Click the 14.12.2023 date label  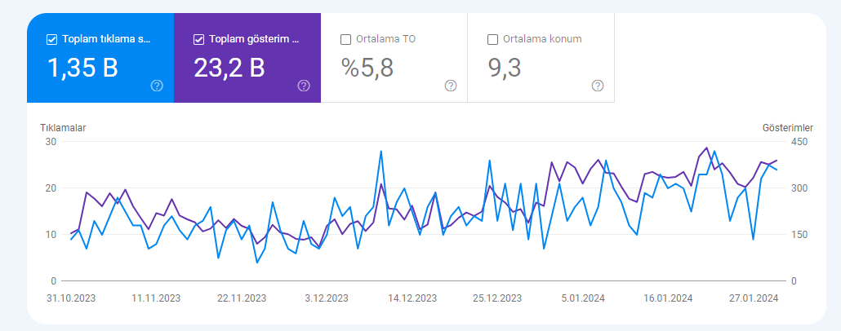pyautogui.click(x=412, y=298)
